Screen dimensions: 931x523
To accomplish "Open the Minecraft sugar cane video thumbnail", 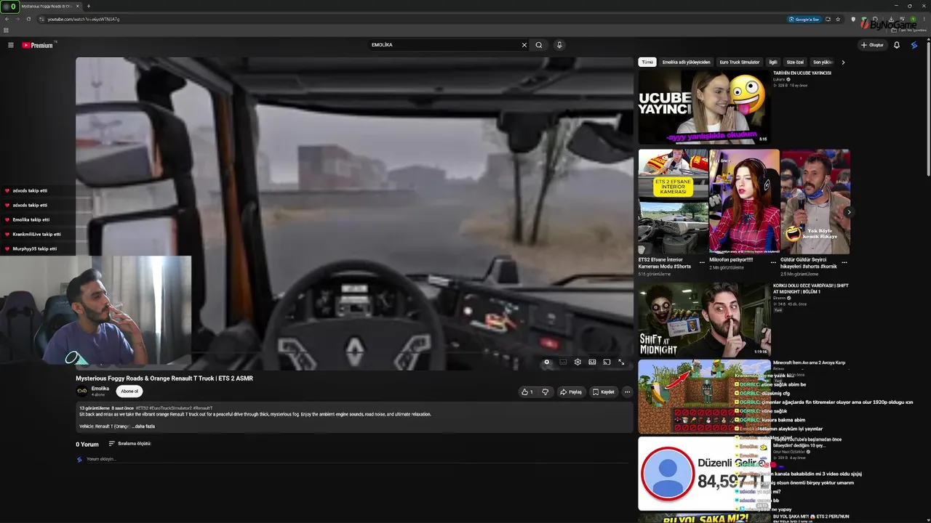I will click(704, 397).
